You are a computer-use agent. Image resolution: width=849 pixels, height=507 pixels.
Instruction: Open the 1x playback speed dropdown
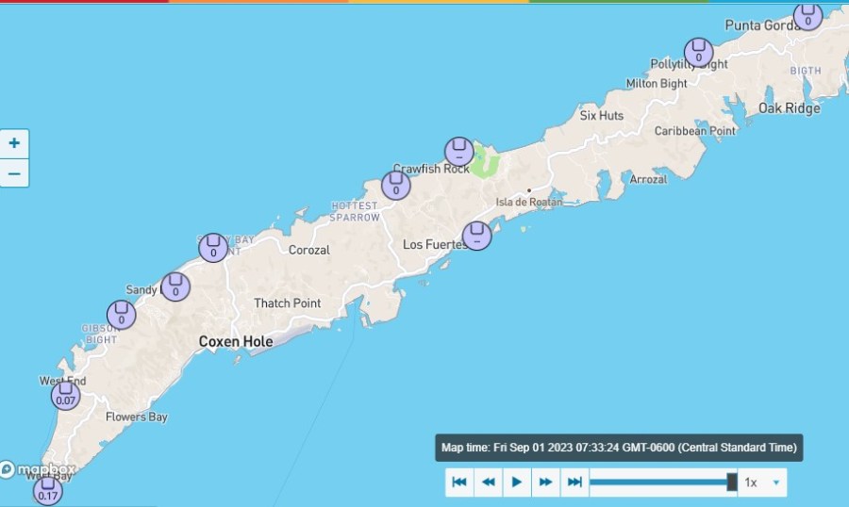(763, 482)
